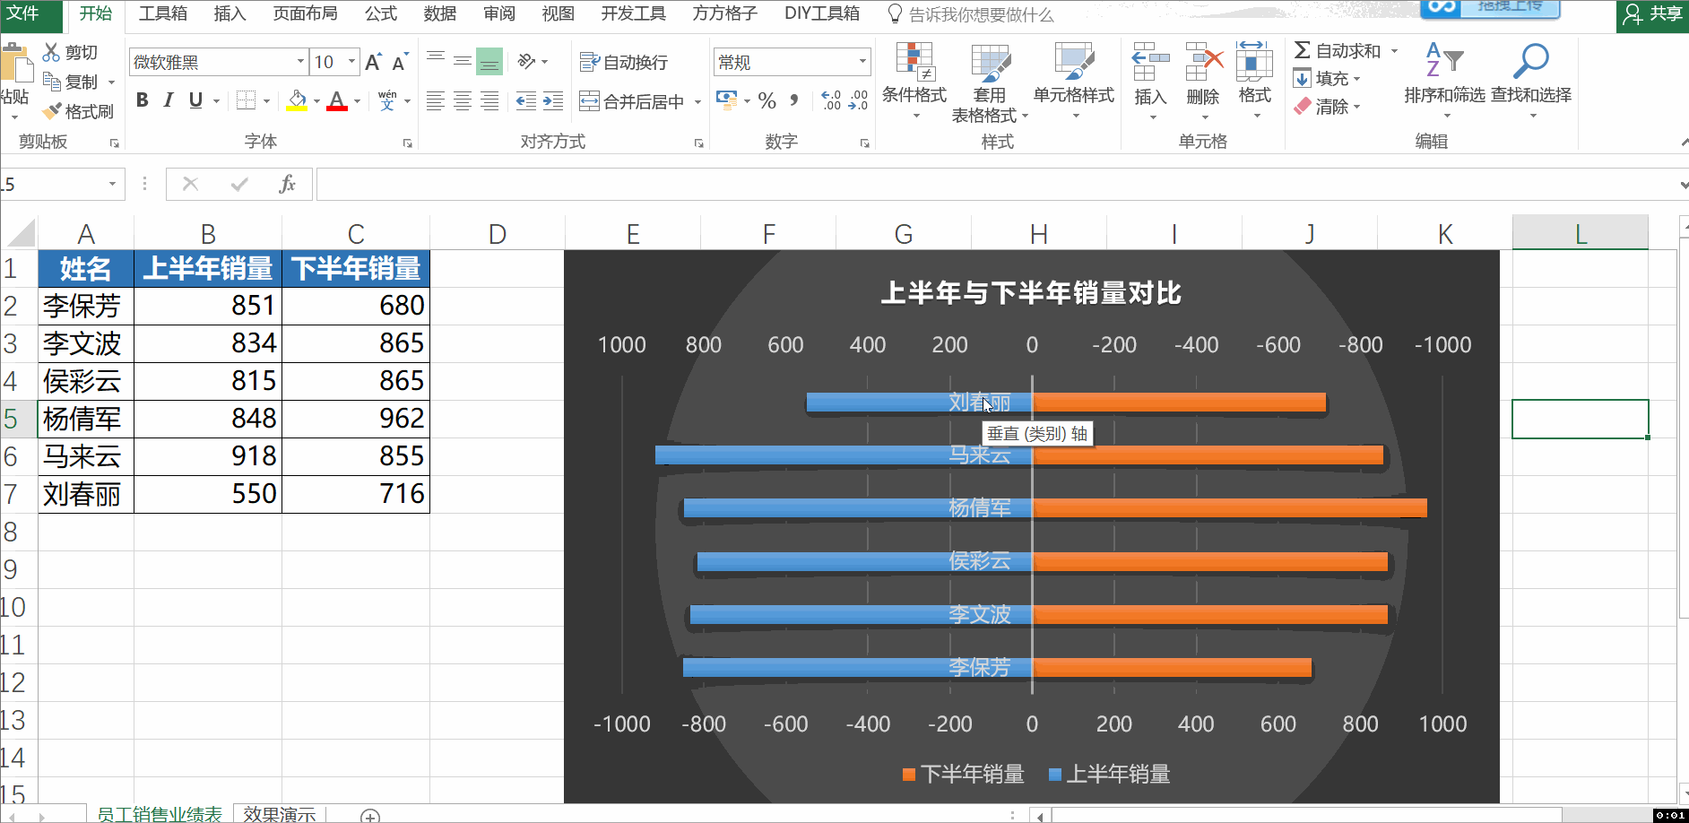Screen dimensions: 1689x823
Task: Click the Orientation text-angle icon
Action: pyautogui.click(x=526, y=62)
